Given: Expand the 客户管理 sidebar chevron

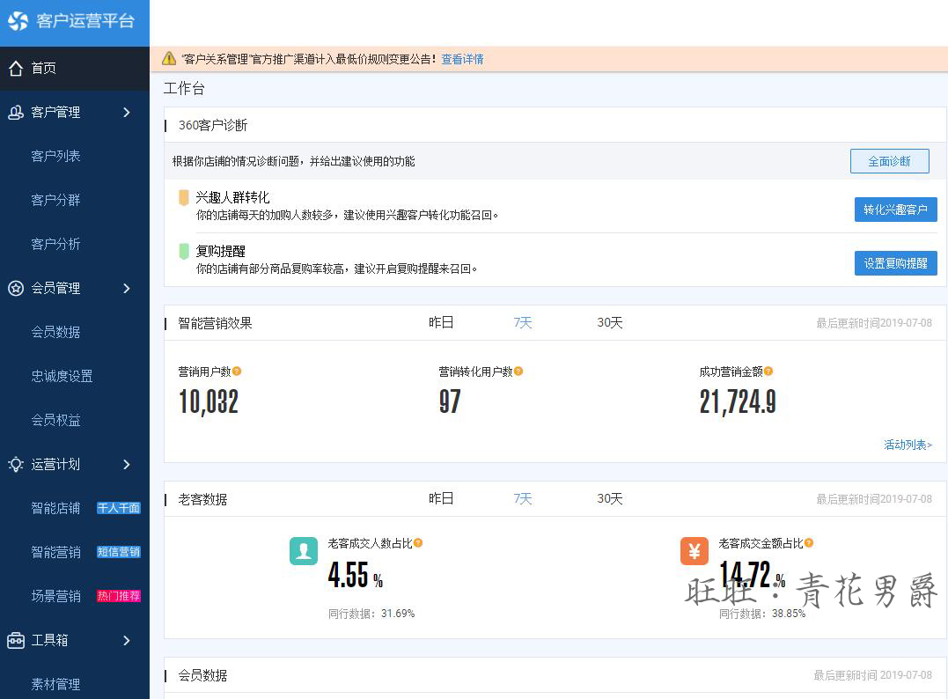Looking at the screenshot, I should click(x=127, y=112).
